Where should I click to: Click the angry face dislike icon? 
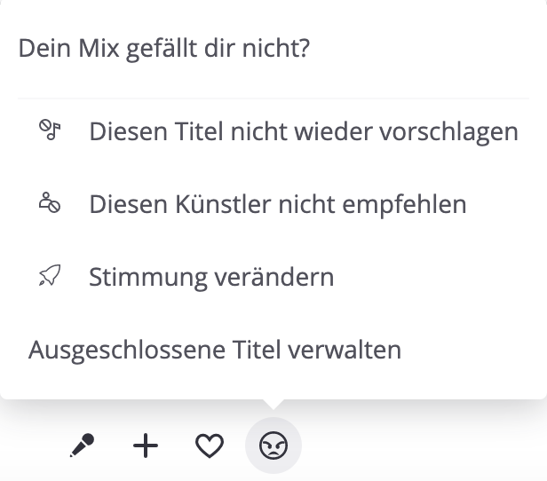pyautogui.click(x=273, y=446)
